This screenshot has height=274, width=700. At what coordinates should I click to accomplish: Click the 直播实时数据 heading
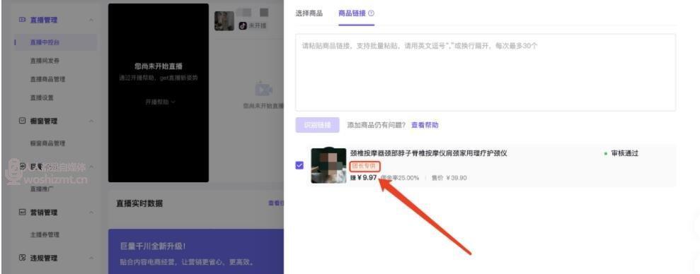[139, 203]
